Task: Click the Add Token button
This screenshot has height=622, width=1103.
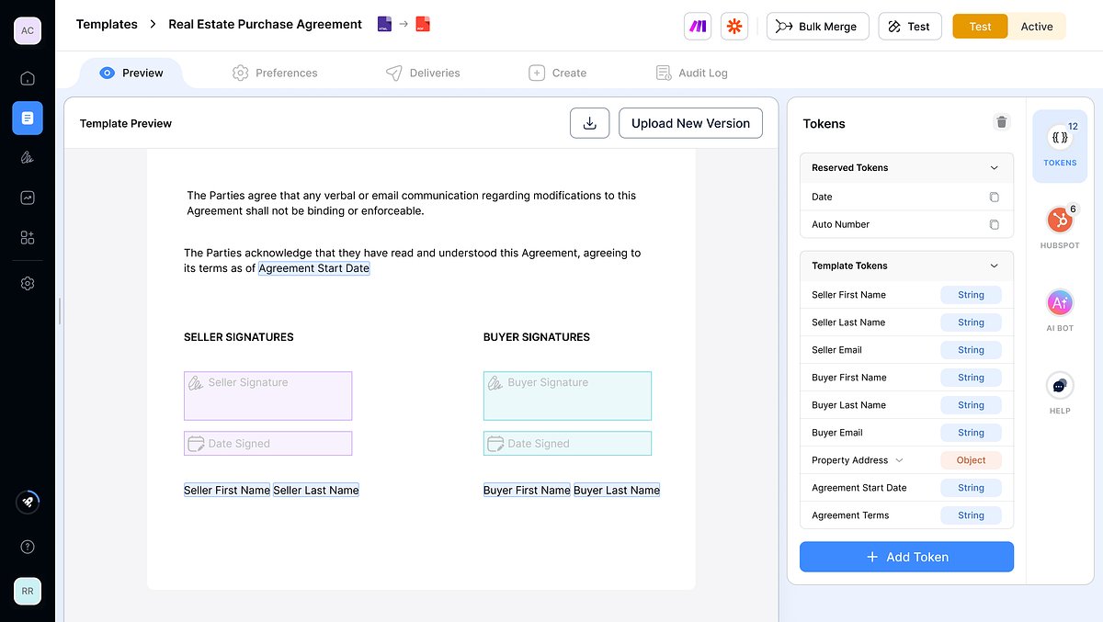Action: [906, 557]
